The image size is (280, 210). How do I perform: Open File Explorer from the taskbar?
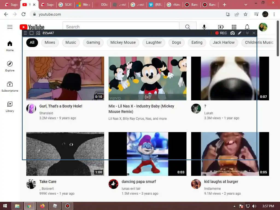coord(17,206)
